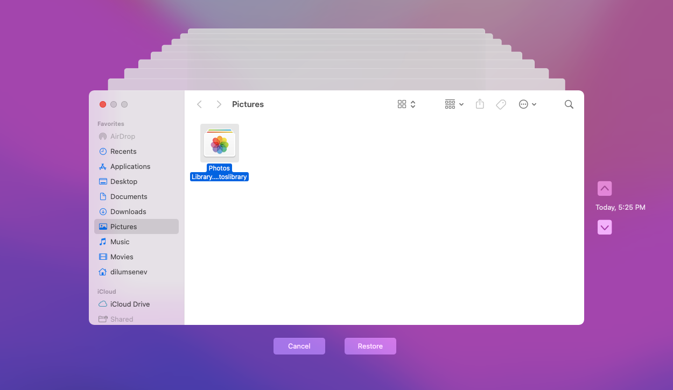Open the Applications folder from sidebar
This screenshot has height=390, width=673.
(x=130, y=166)
